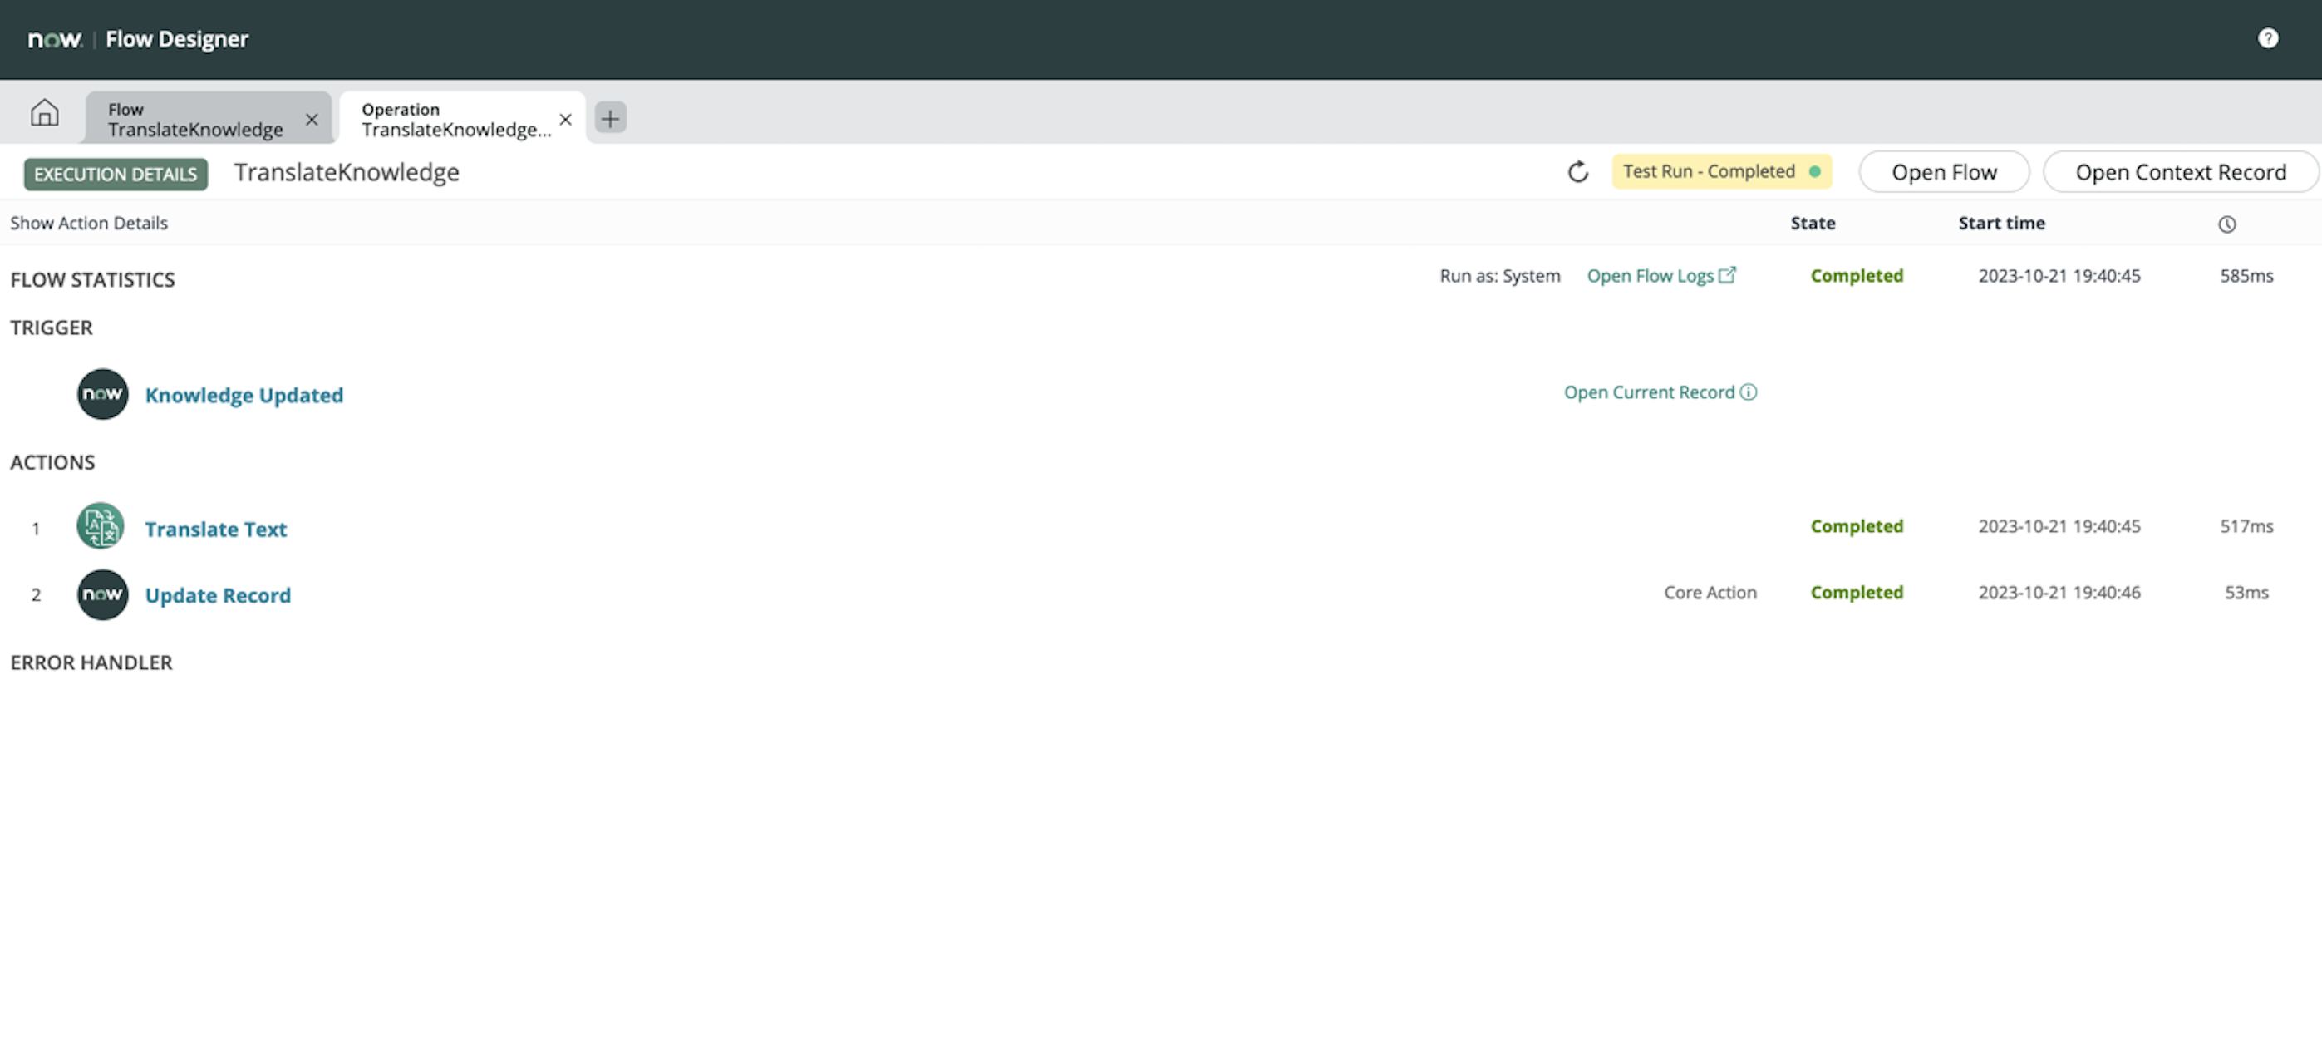Toggle Show Action Details
Viewport: 2322px width, 1059px height.
coord(88,223)
